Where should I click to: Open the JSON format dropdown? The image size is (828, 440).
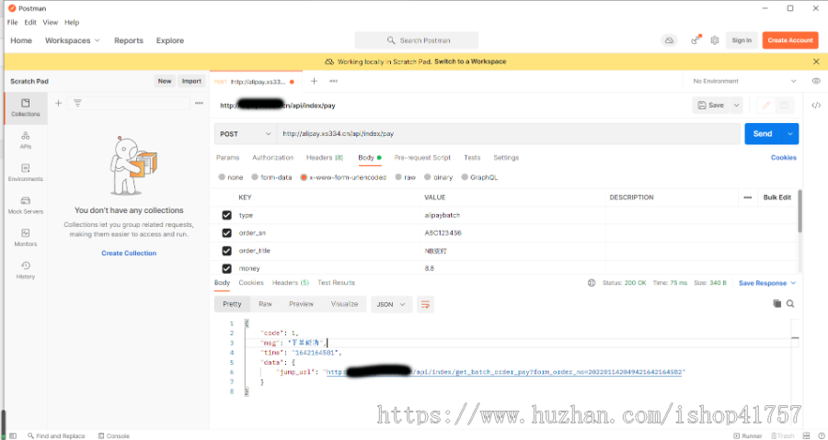click(x=392, y=305)
